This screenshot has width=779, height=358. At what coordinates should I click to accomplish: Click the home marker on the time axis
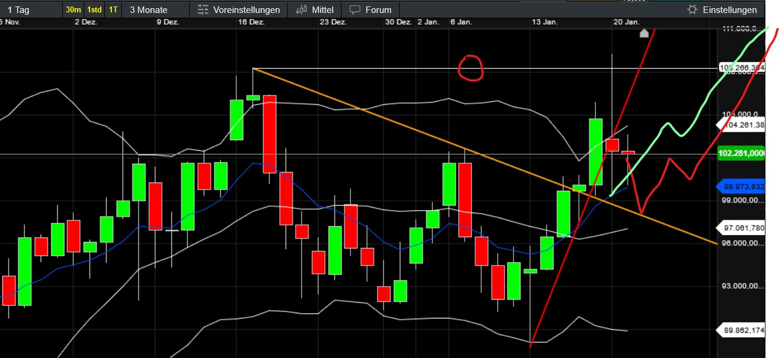pos(644,34)
